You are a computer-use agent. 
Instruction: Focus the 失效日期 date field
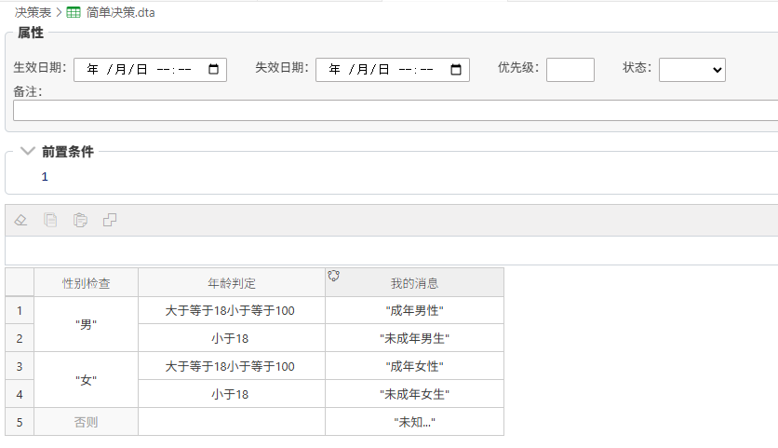(393, 70)
